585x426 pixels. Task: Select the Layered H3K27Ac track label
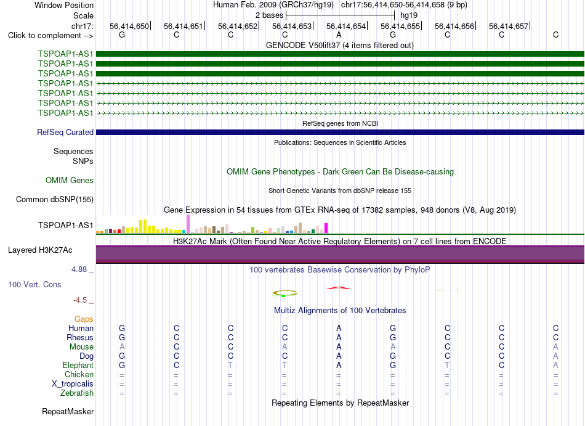click(40, 250)
